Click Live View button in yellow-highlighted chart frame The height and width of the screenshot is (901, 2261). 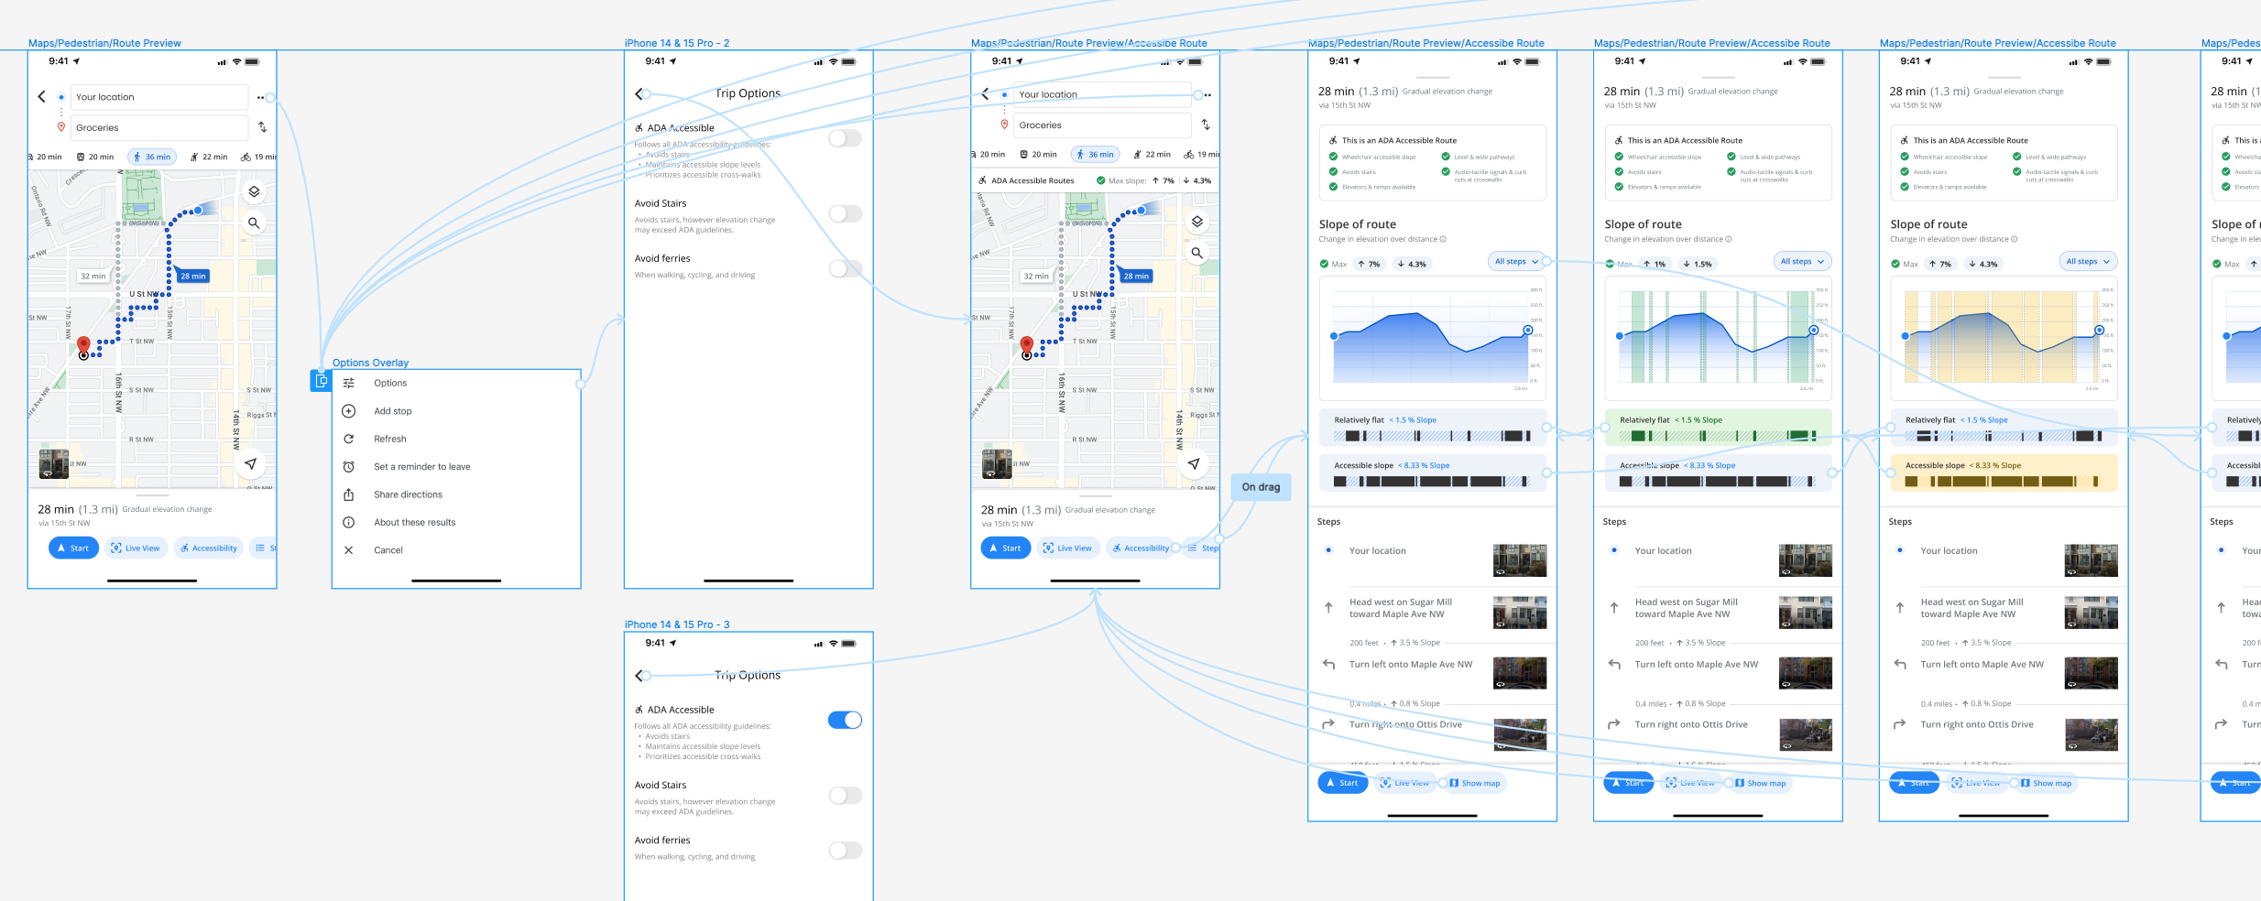[1976, 783]
